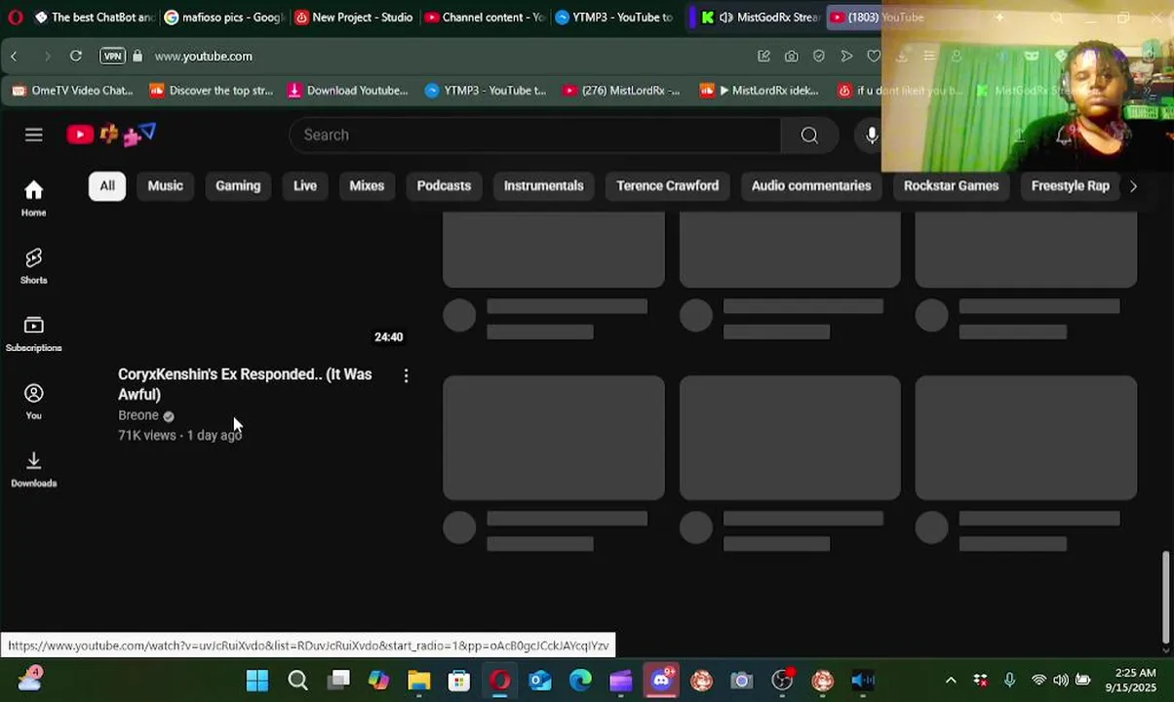1174x702 pixels.
Task: Toggle the browser VPN badge
Action: pos(113,56)
